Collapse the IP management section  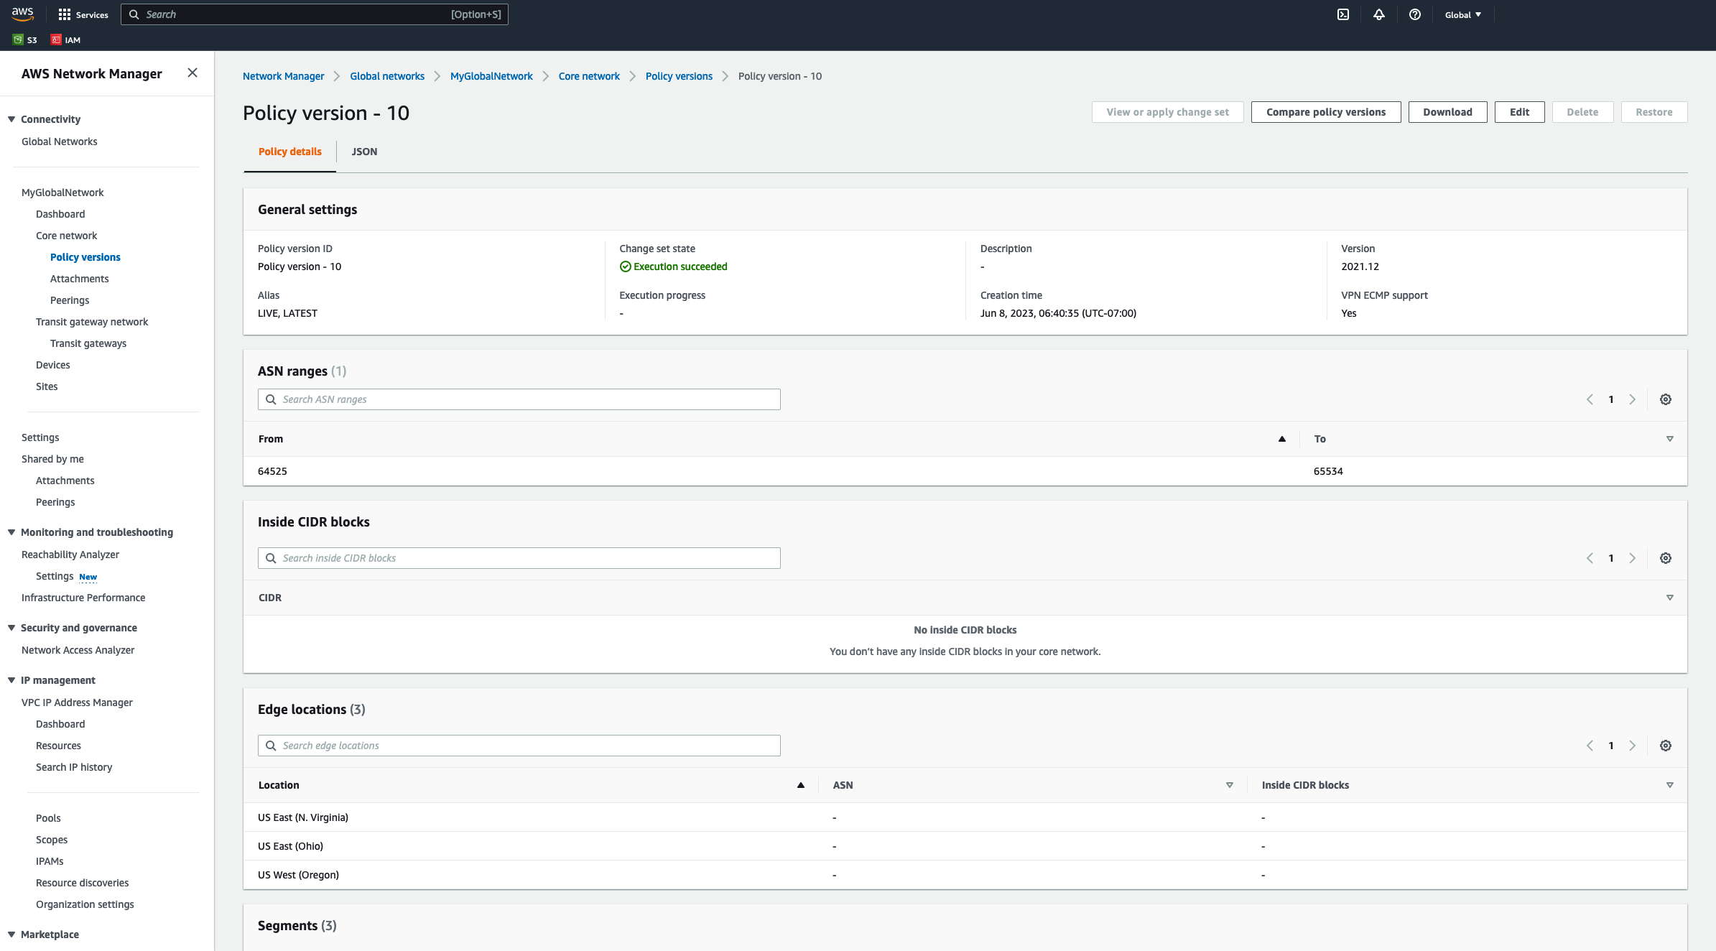[11, 679]
